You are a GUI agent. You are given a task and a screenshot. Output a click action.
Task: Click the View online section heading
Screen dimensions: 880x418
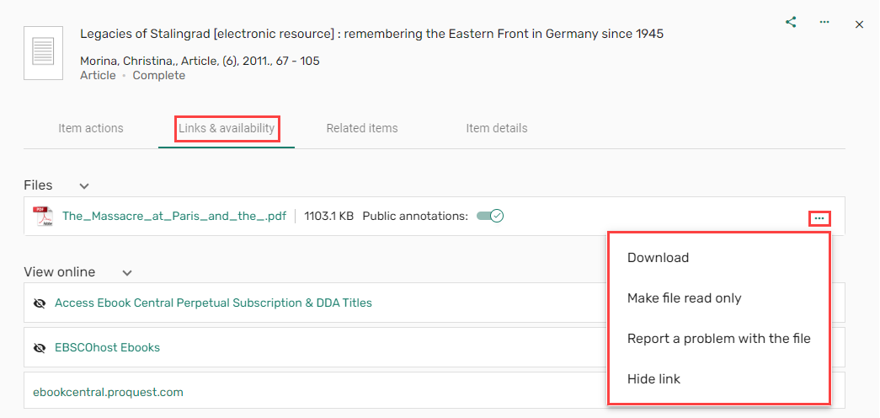[x=60, y=272]
